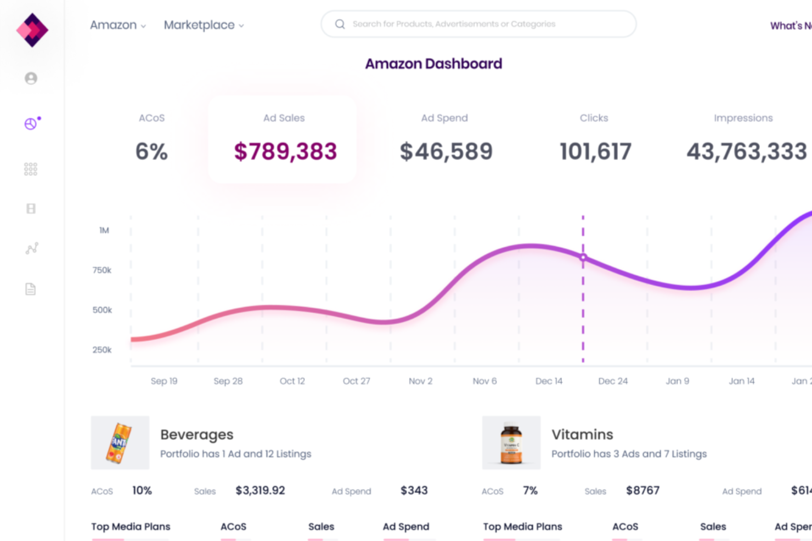Screen dimensions: 812x541
Task: Open the Amazon dropdown
Action: tap(117, 25)
